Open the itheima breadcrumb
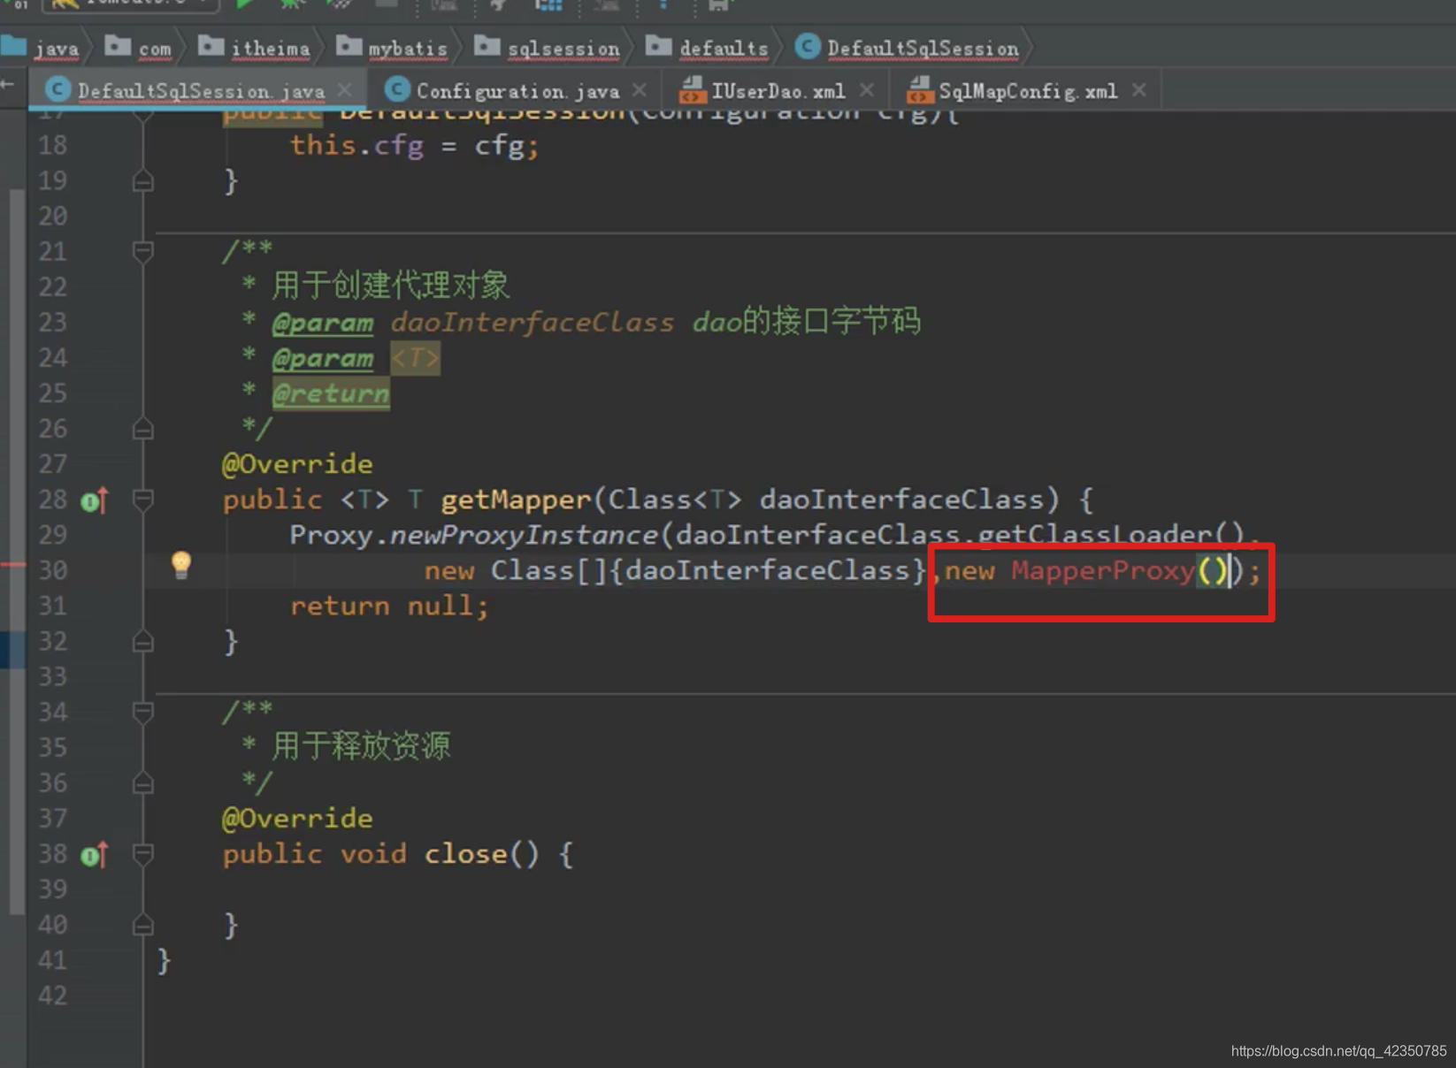Viewport: 1456px width, 1068px height. click(271, 49)
